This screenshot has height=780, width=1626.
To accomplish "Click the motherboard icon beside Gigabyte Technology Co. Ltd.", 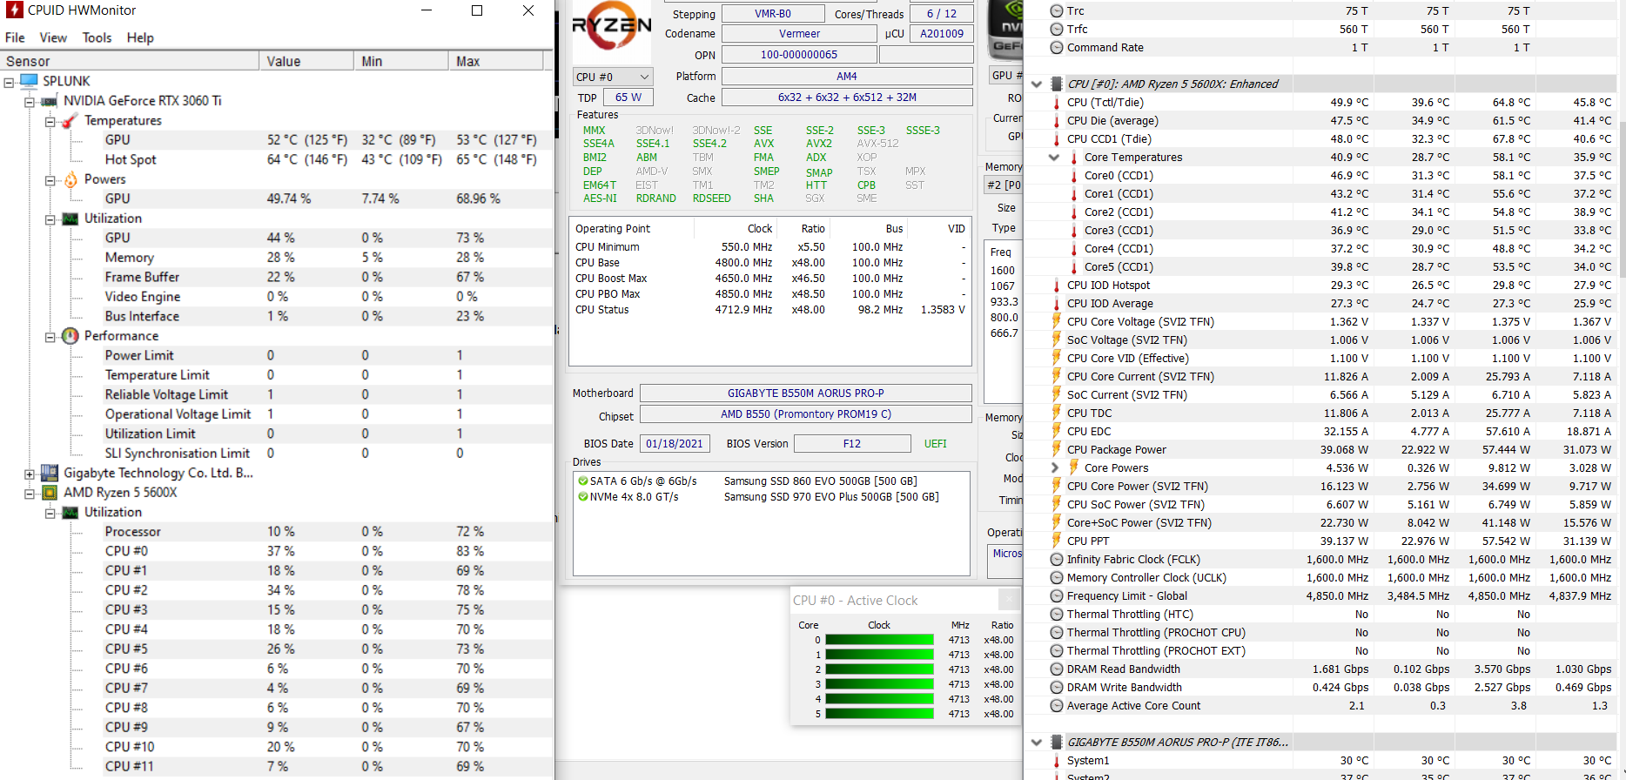I will [50, 473].
